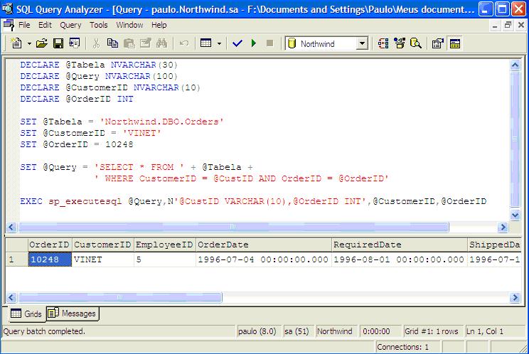Click the New Query icon
Image resolution: width=529 pixels, height=354 pixels.
tap(16, 43)
